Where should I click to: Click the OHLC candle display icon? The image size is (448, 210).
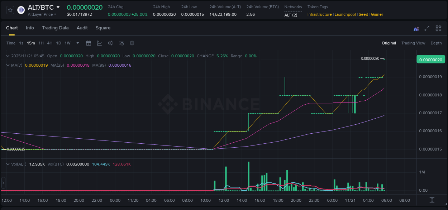tap(110, 43)
